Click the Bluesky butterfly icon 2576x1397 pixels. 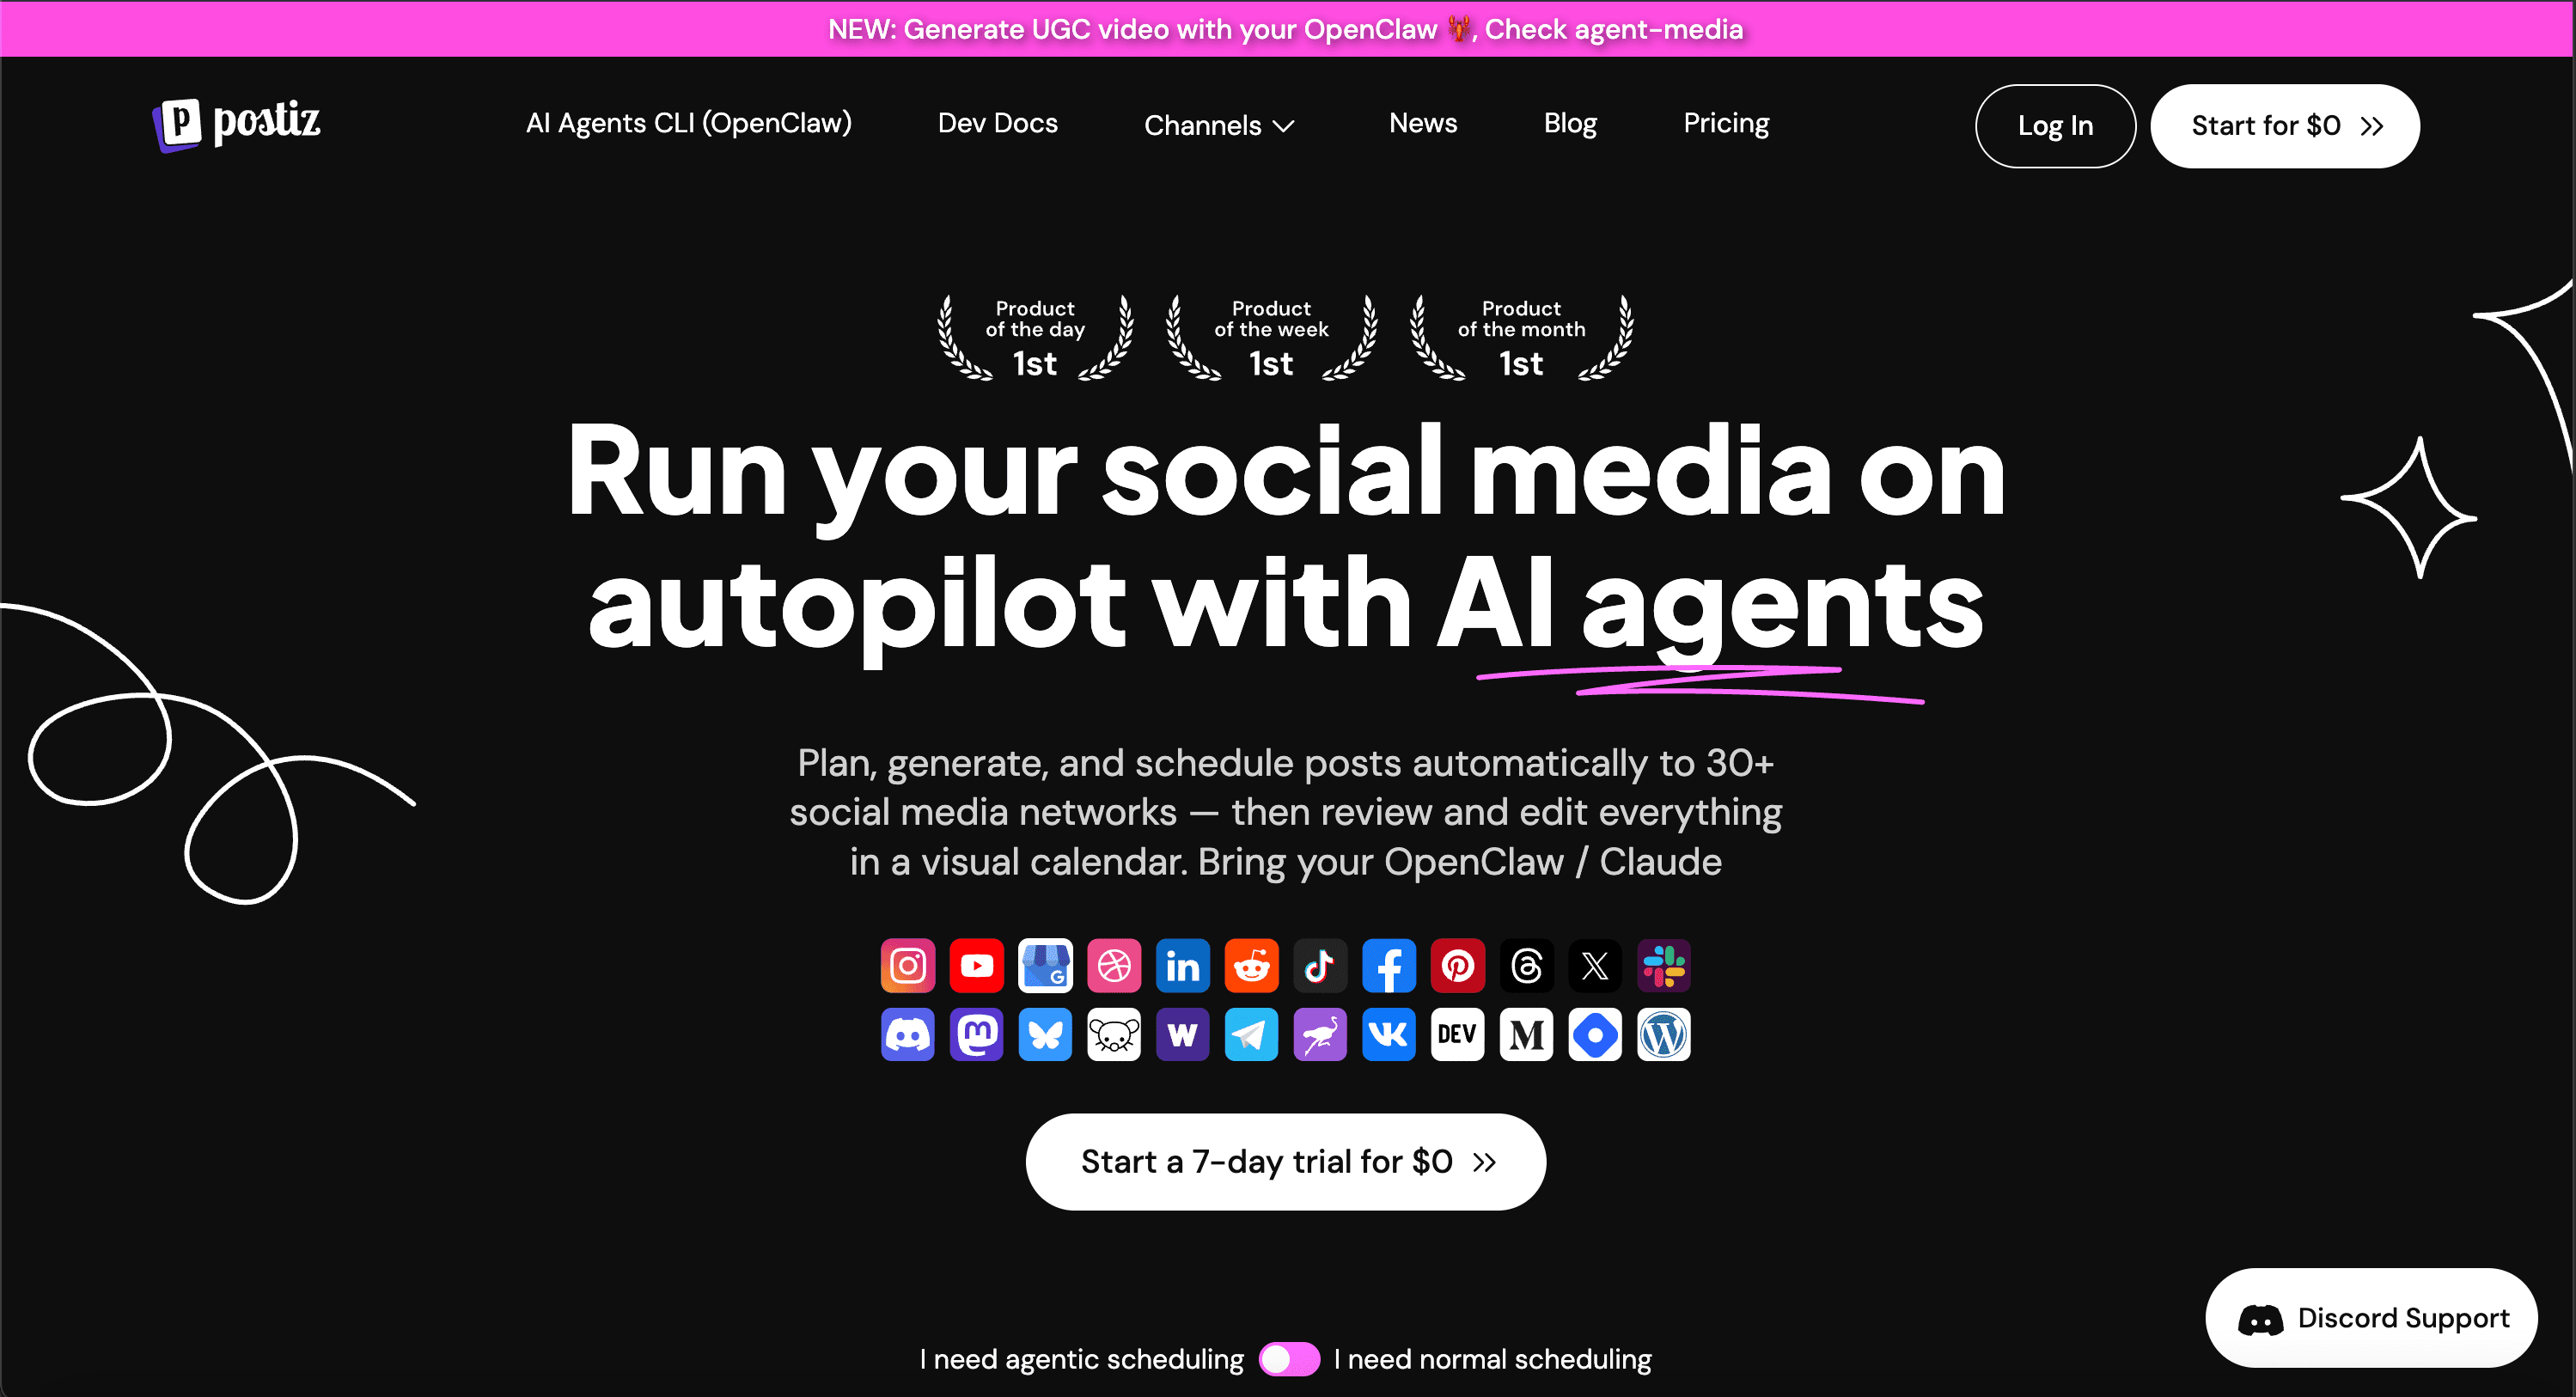tap(1045, 1034)
